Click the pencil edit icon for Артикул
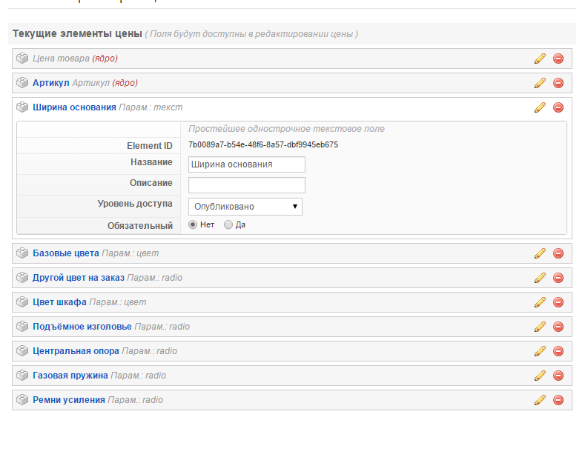This screenshot has height=460, width=588. click(540, 83)
